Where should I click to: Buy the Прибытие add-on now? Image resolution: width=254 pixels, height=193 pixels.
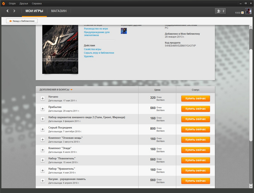(196, 109)
